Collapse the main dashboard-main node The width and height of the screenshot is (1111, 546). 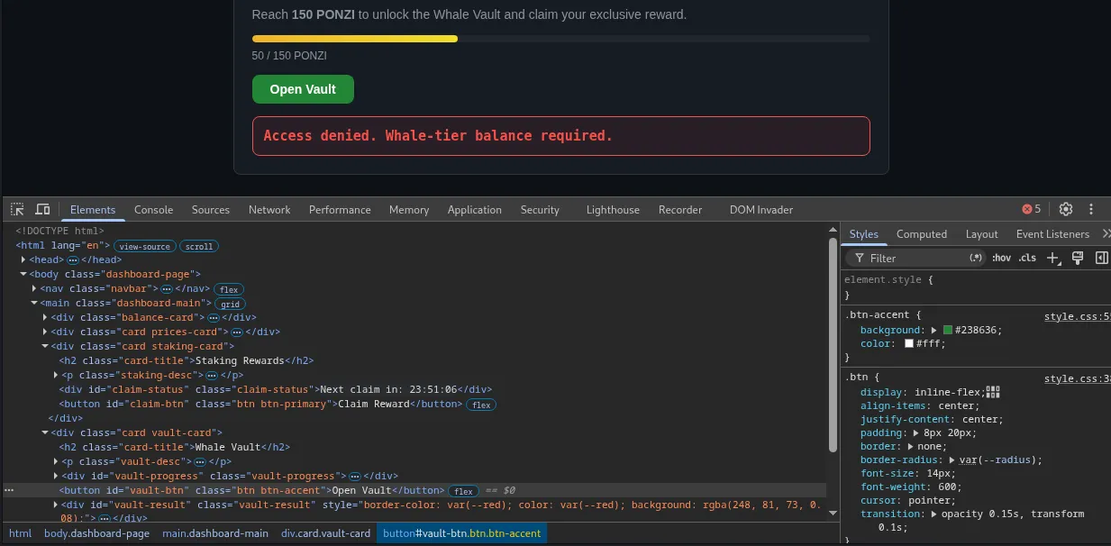click(34, 303)
